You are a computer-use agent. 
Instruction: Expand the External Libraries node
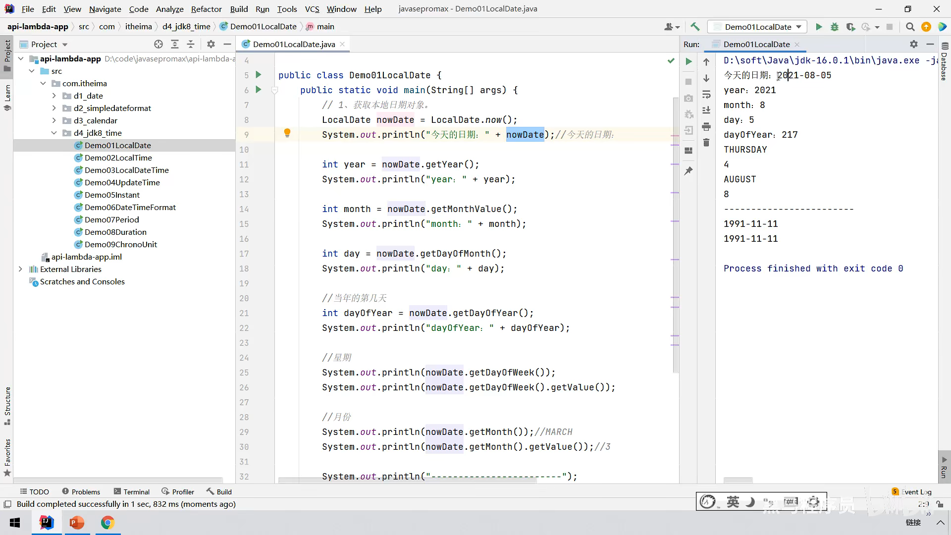(20, 269)
